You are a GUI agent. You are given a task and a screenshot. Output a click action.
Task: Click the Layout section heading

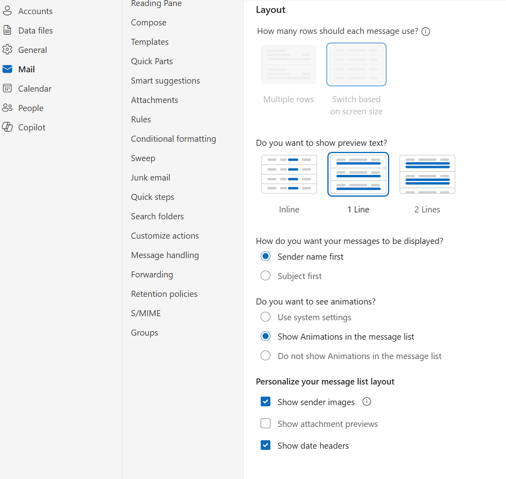coord(270,10)
